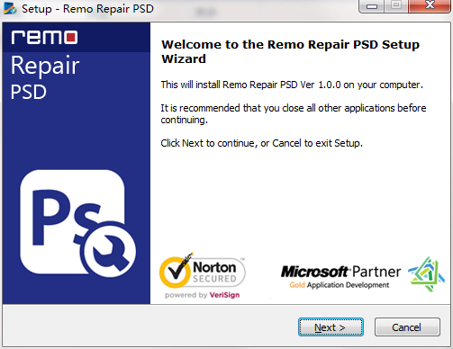Close the setup window
Viewport: 453px width, 349px height.
tap(430, 5)
